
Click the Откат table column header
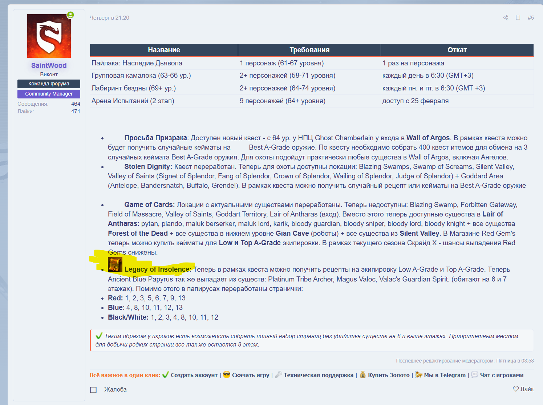(457, 50)
